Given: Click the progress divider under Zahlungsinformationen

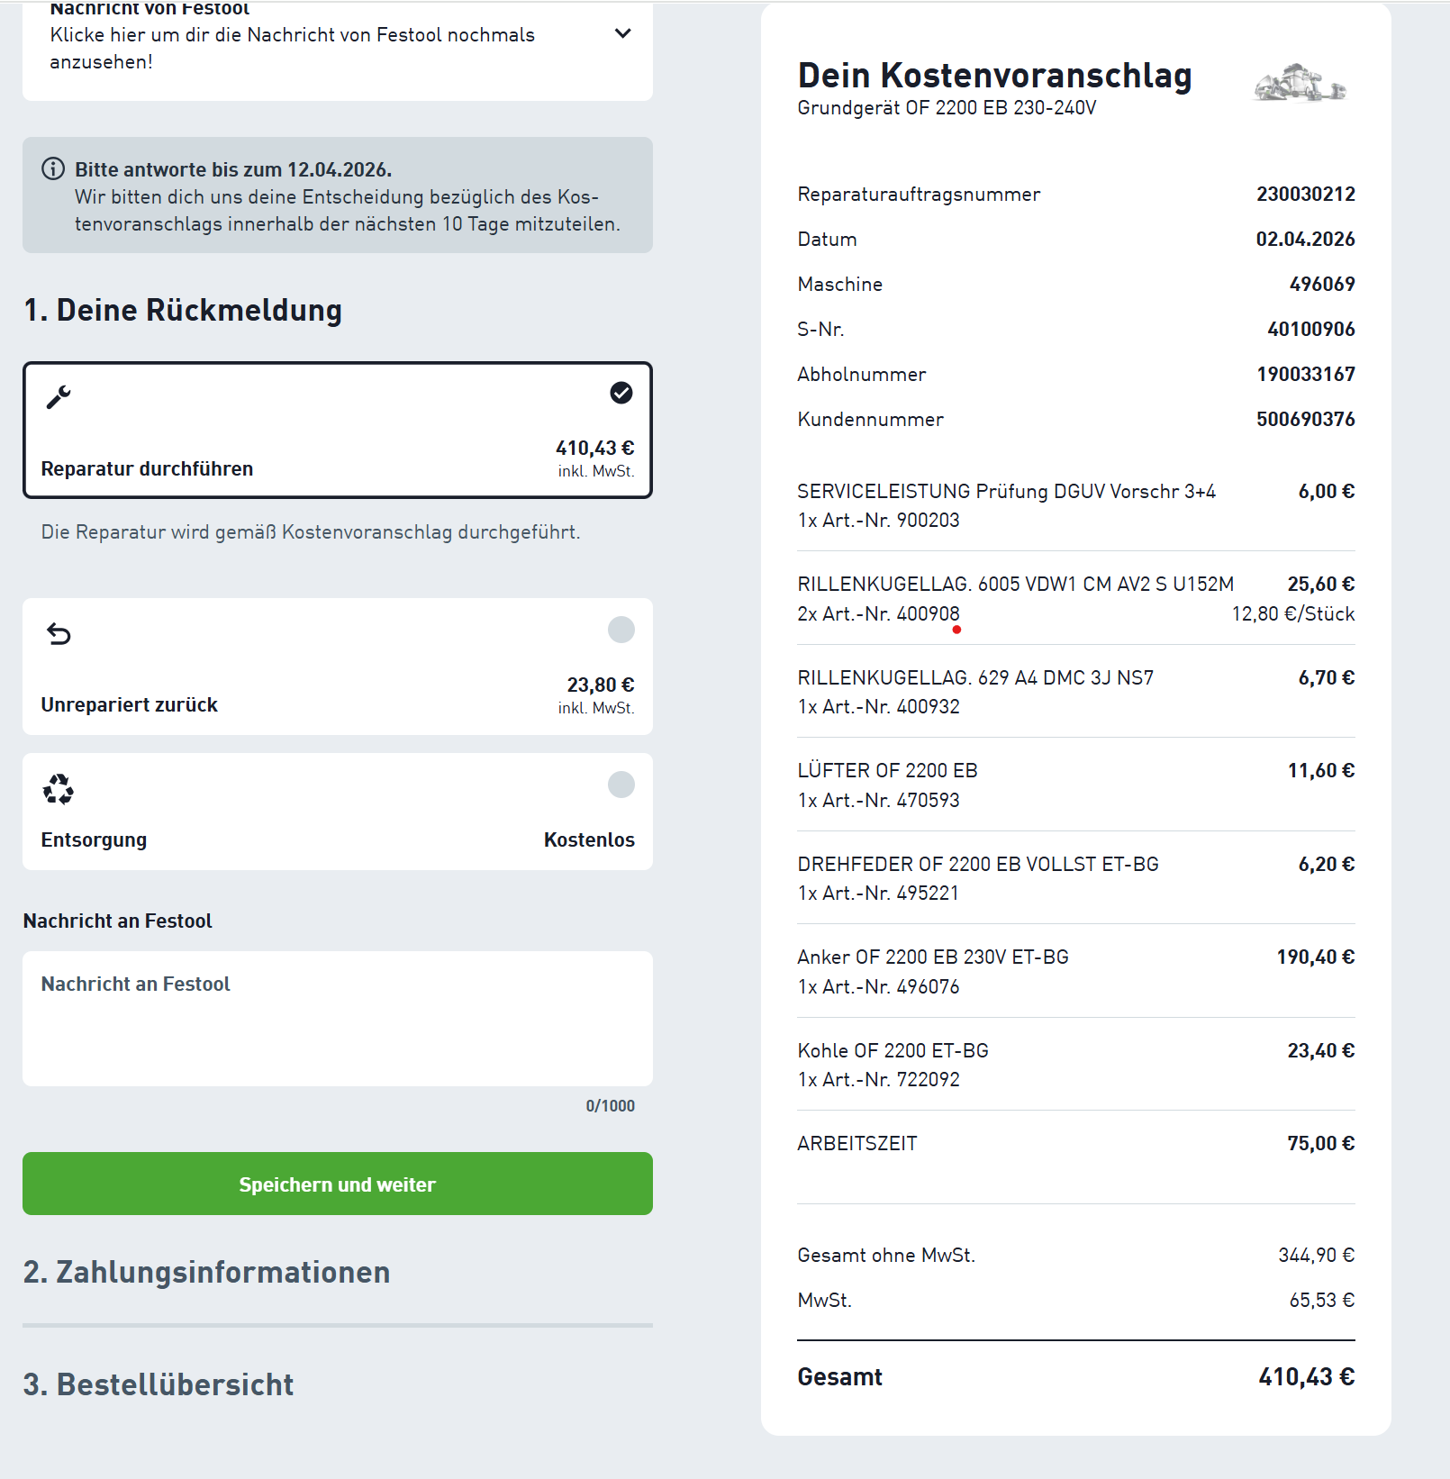Looking at the screenshot, I should 337,1325.
